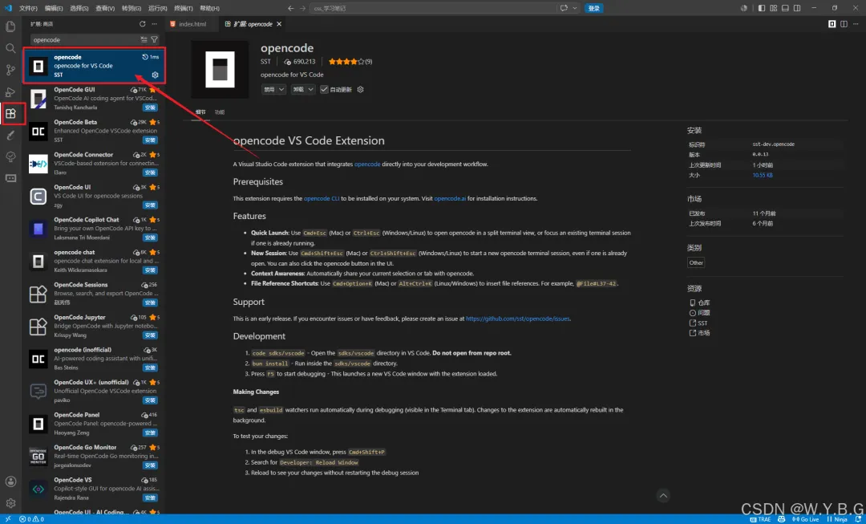866x524 pixels.
Task: Switch to the Features tab in extension page
Action: pyautogui.click(x=219, y=112)
